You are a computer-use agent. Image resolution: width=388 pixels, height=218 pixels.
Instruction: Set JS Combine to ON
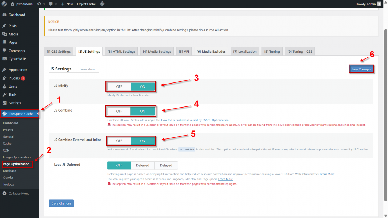pos(143,111)
